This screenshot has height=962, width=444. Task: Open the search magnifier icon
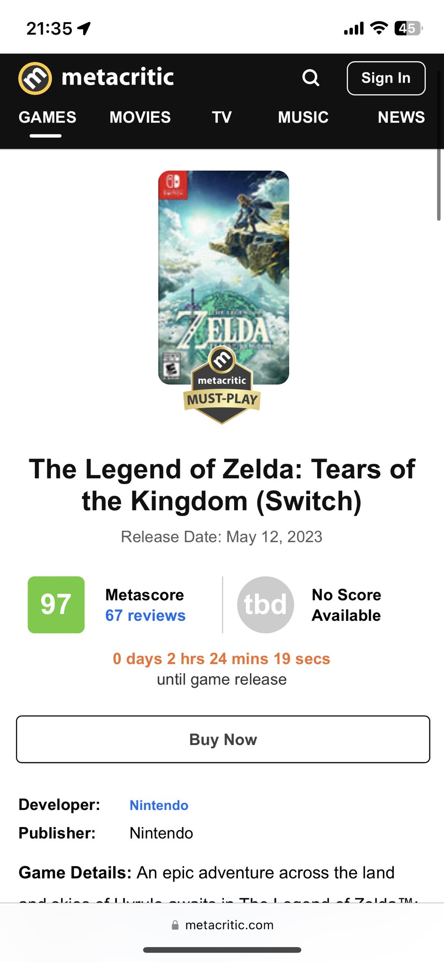[x=311, y=78]
